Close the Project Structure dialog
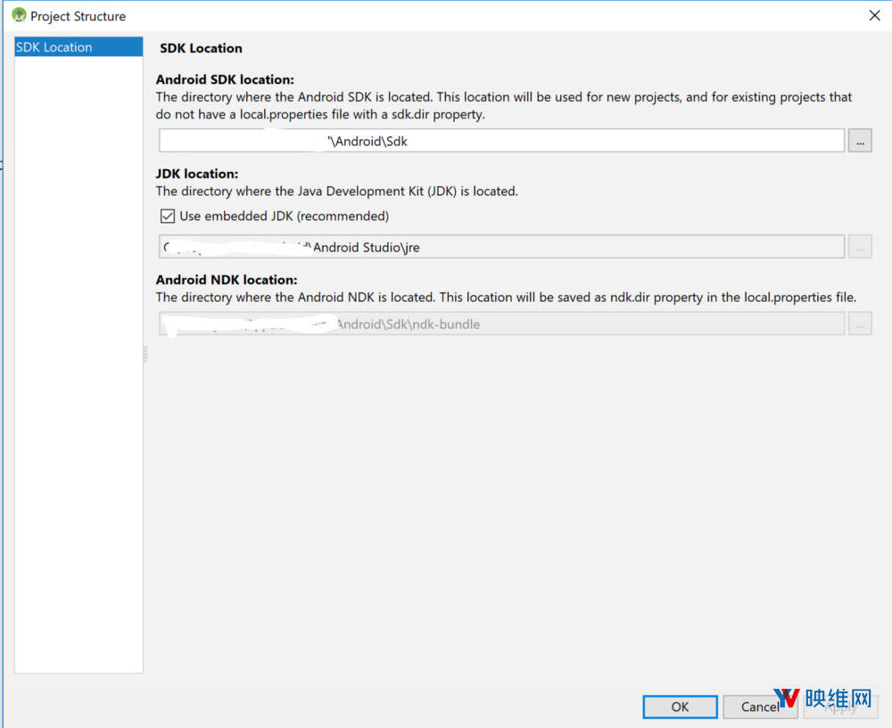Image resolution: width=892 pixels, height=728 pixels. (x=874, y=16)
